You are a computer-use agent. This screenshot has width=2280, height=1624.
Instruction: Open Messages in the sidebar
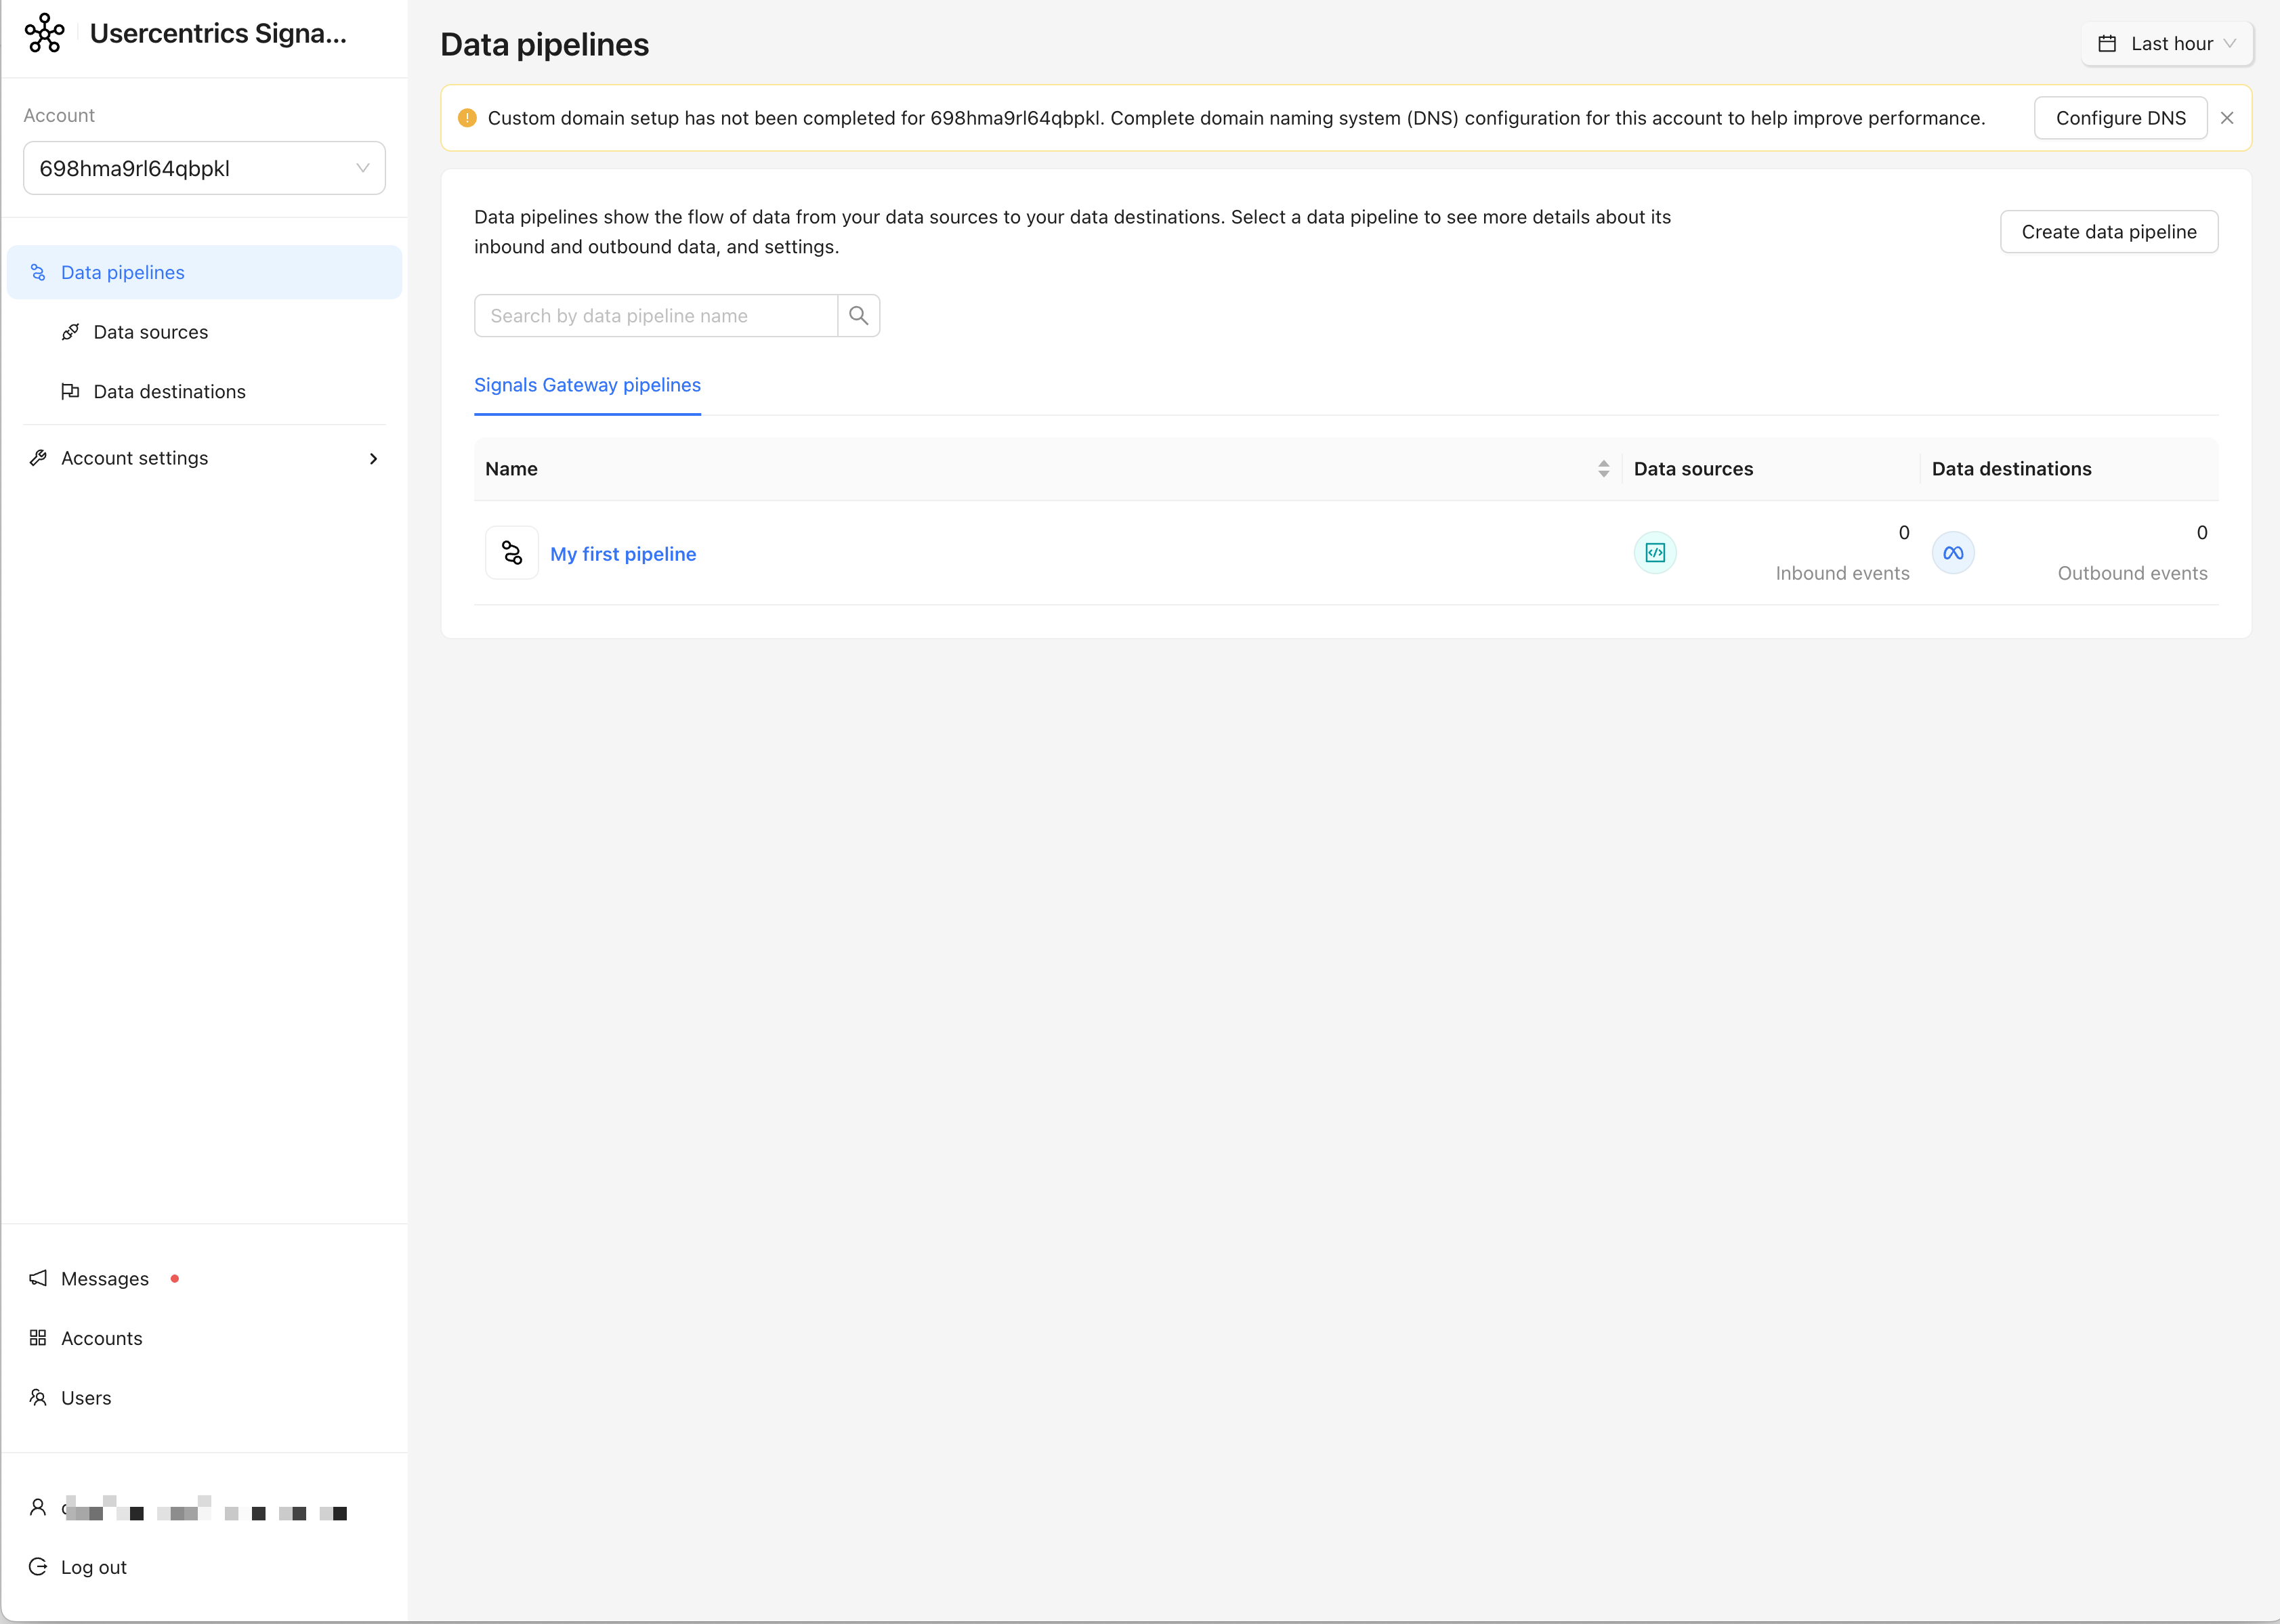(x=104, y=1279)
